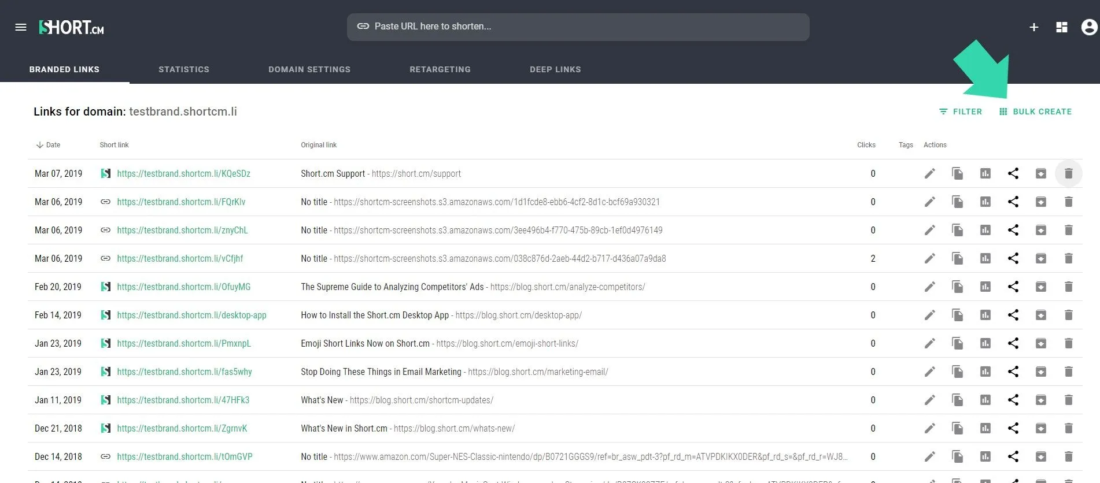Click the Tags column header
This screenshot has height=483, width=1100.
point(906,145)
